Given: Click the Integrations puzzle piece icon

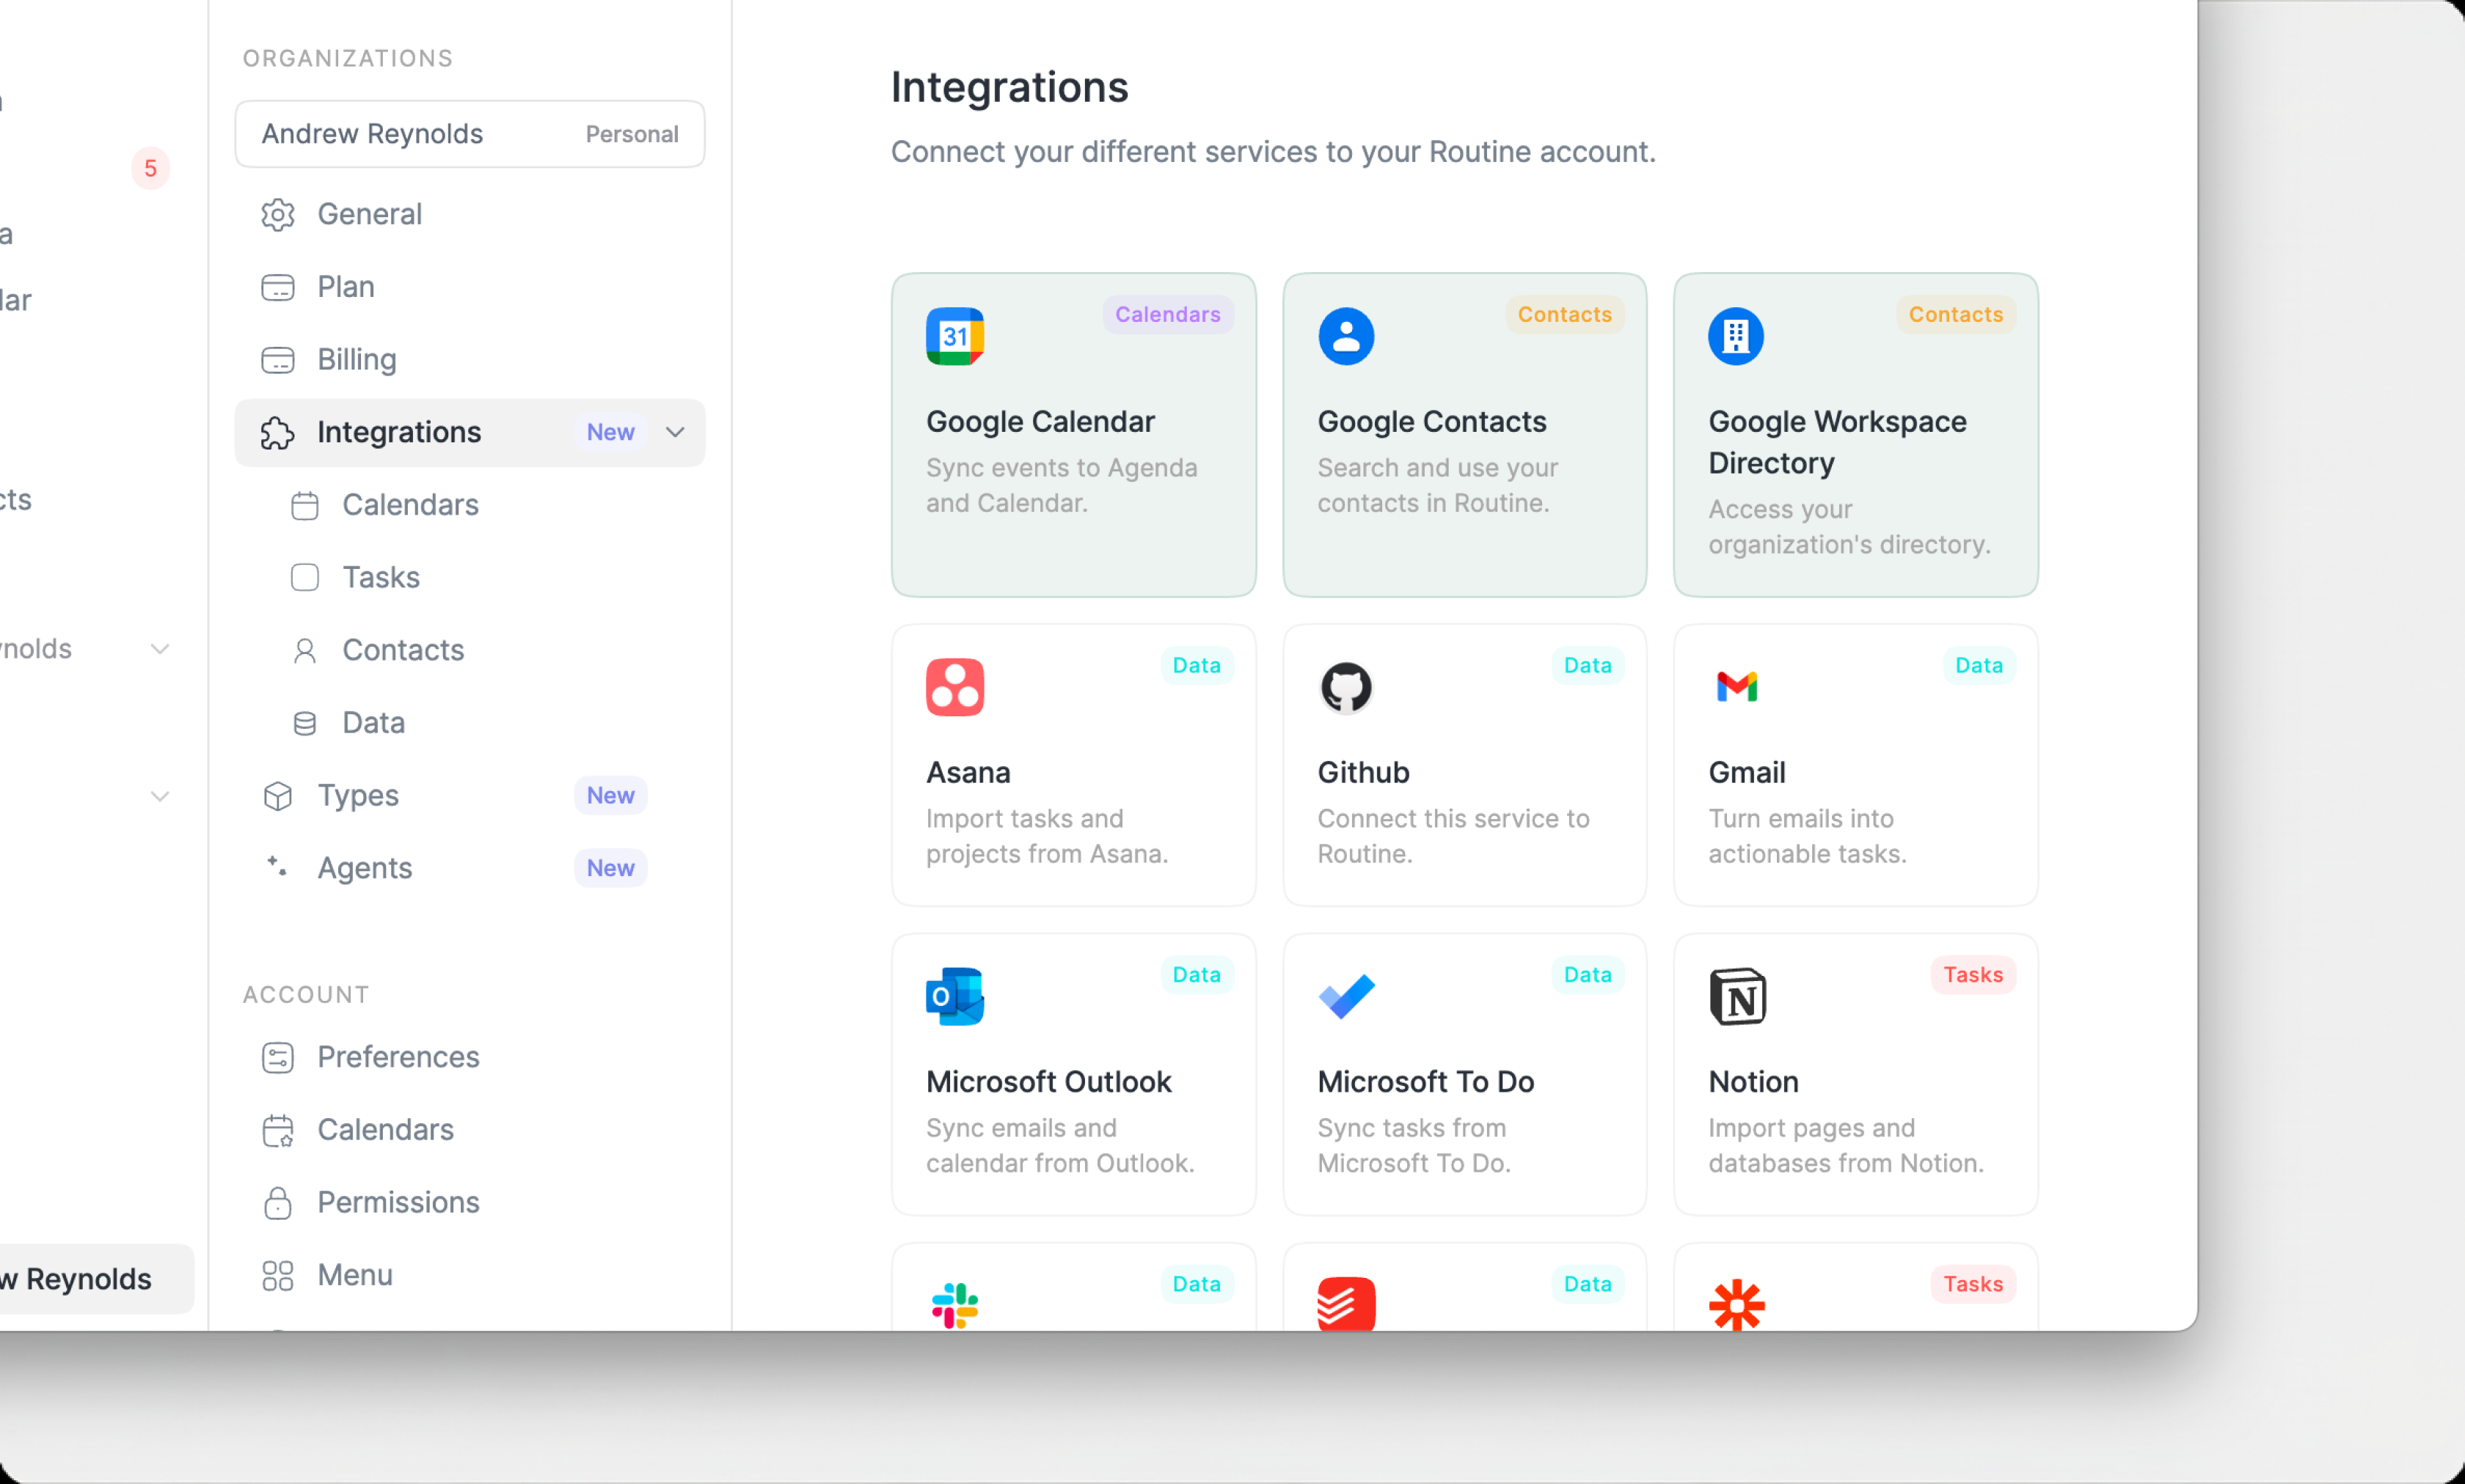Looking at the screenshot, I should pos(277,433).
